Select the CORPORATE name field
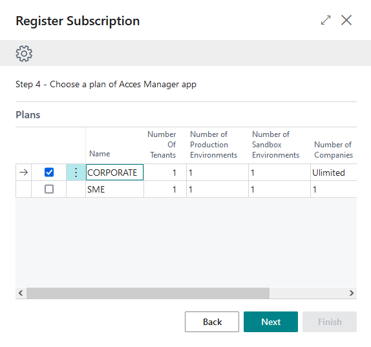This screenshot has width=371, height=347. (x=114, y=173)
